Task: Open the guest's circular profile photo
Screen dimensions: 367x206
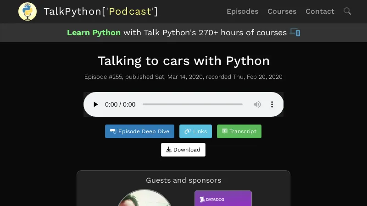Action: [145, 199]
